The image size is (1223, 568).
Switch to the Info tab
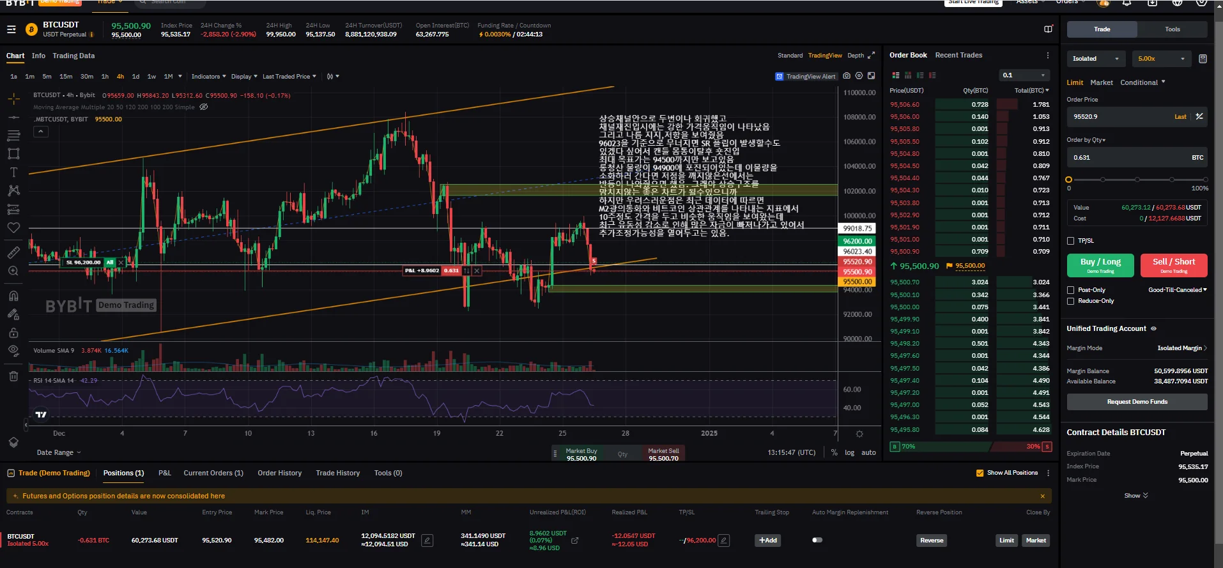38,56
